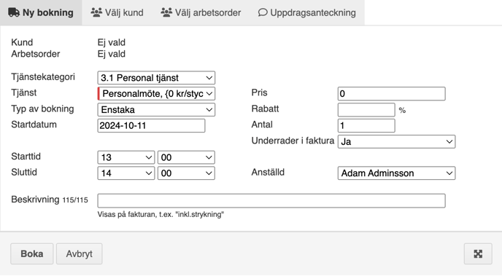Click the expand fullscreen icon button
This screenshot has height=276, width=502.
tap(478, 254)
